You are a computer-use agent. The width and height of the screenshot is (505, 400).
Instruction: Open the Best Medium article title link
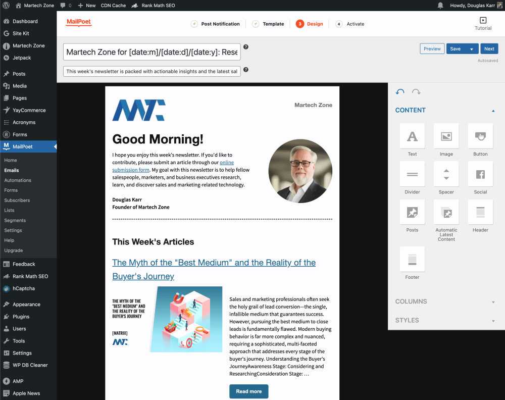pyautogui.click(x=214, y=269)
